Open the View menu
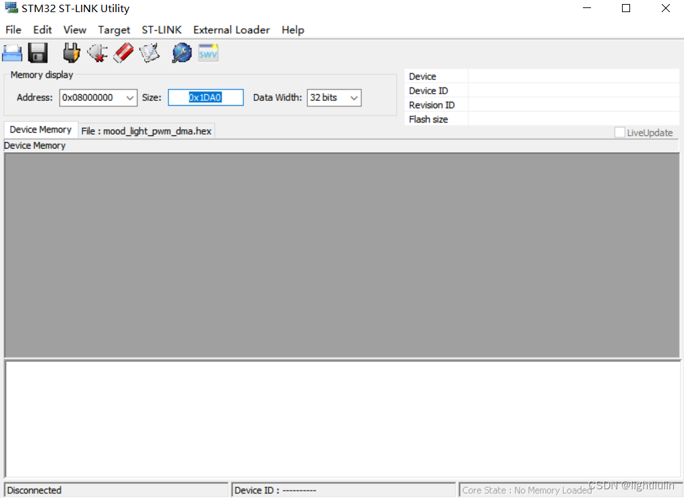 click(75, 30)
